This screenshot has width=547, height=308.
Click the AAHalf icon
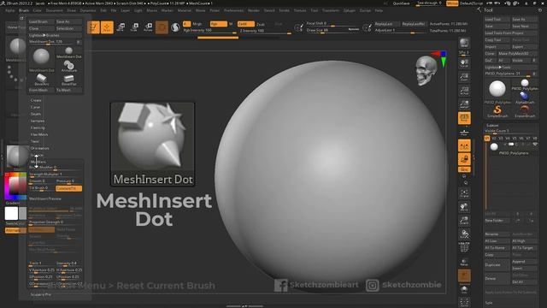point(464,104)
